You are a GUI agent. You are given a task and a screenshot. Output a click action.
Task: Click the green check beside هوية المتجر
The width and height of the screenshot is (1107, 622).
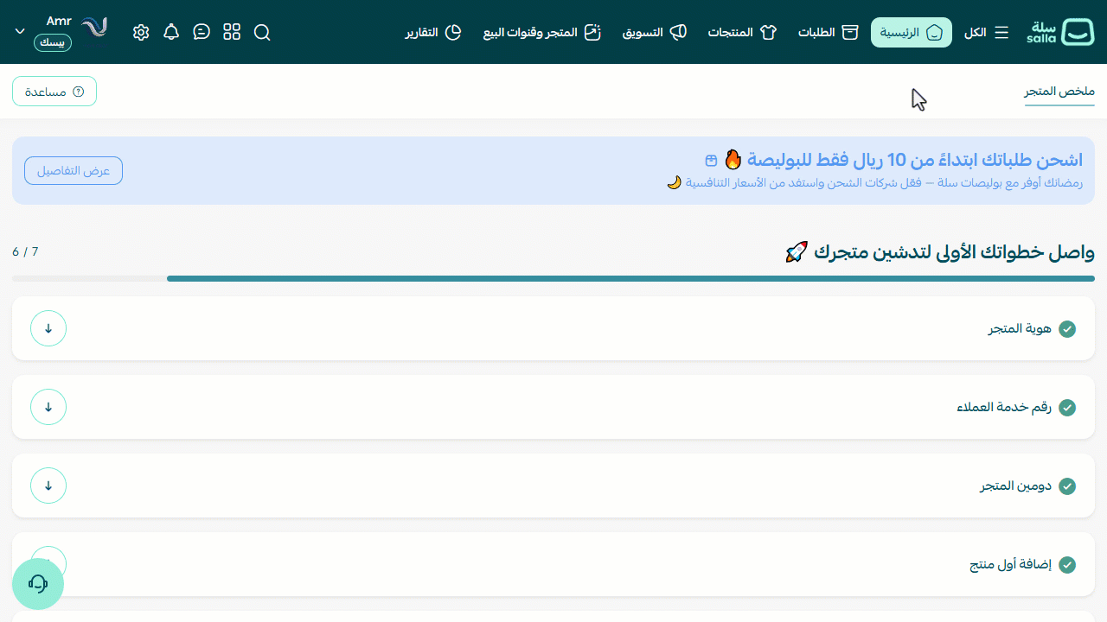[x=1067, y=329]
